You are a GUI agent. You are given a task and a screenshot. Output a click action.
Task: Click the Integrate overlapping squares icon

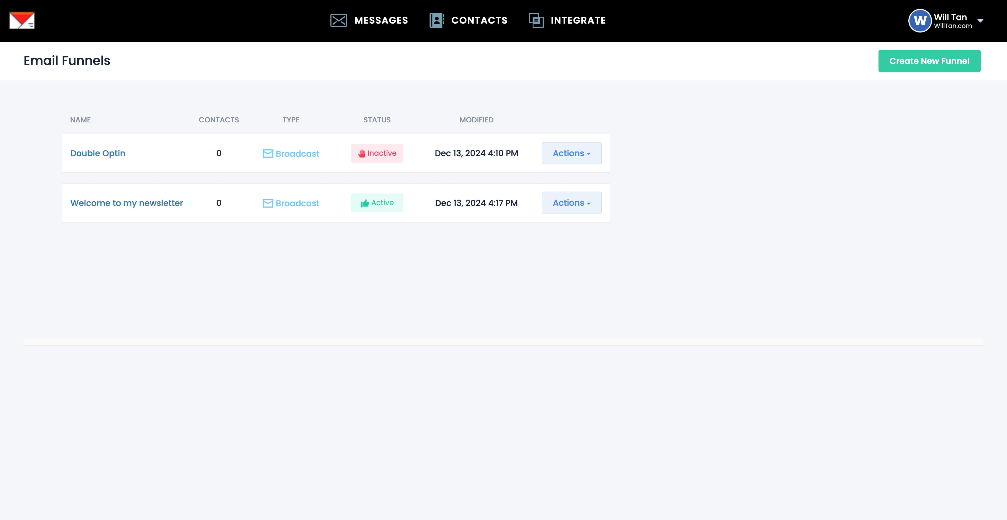pyautogui.click(x=536, y=20)
